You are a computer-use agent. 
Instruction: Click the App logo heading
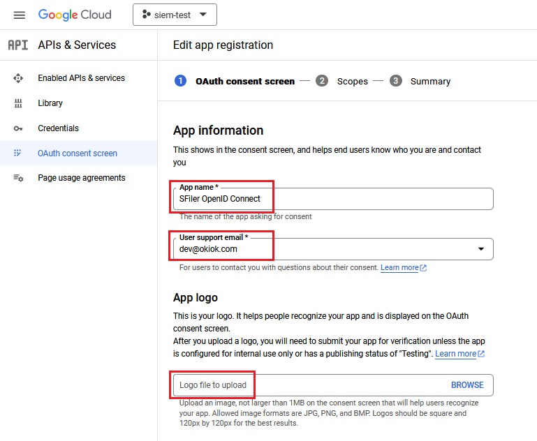(x=196, y=298)
